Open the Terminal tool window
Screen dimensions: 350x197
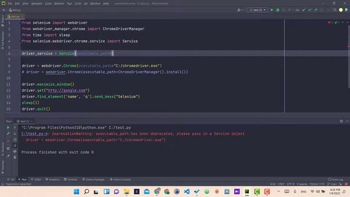[x=71, y=179]
